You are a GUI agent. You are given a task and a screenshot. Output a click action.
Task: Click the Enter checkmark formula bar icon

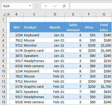(55, 6)
